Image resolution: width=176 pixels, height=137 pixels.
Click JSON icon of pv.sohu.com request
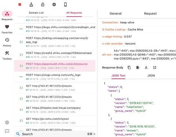click(21, 121)
